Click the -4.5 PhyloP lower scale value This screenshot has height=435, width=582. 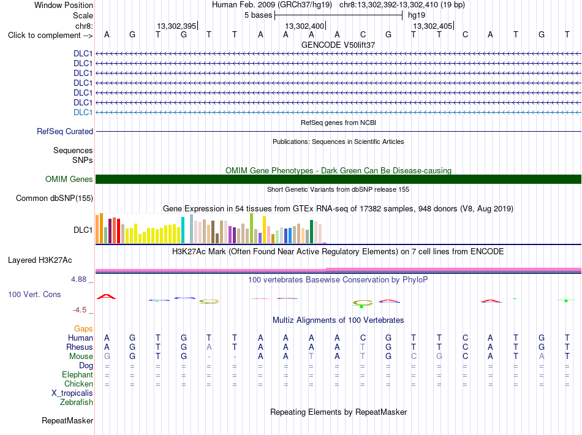click(x=80, y=310)
